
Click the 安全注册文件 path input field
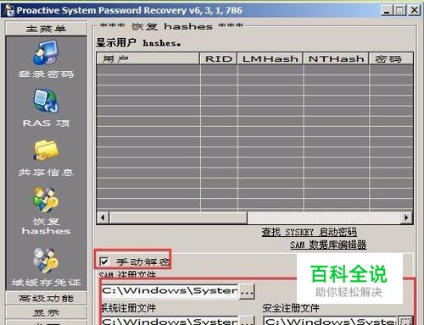pyautogui.click(x=330, y=321)
